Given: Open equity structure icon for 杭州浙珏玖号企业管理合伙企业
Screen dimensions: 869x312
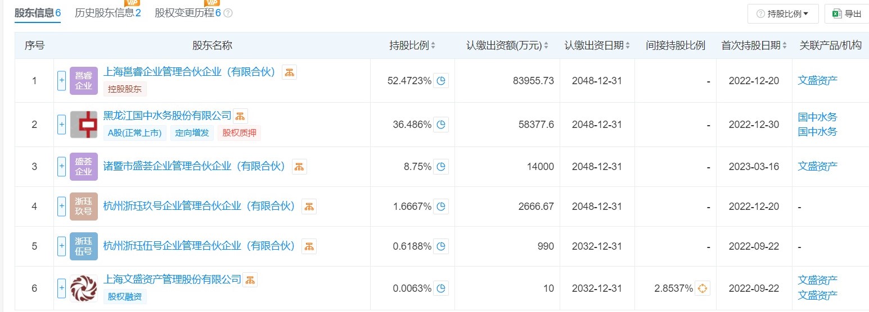Looking at the screenshot, I should (309, 207).
